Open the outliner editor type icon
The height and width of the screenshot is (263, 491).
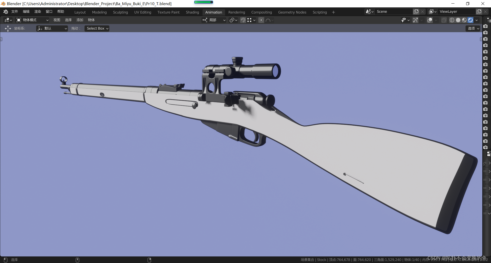click(489, 20)
